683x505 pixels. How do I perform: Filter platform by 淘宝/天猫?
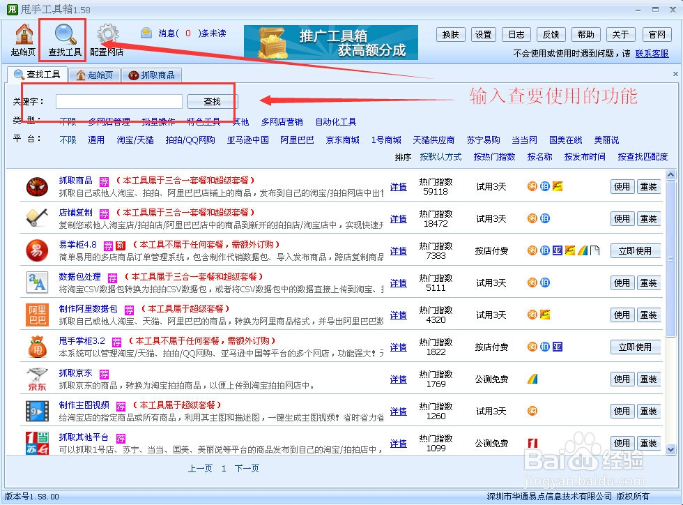tap(135, 140)
